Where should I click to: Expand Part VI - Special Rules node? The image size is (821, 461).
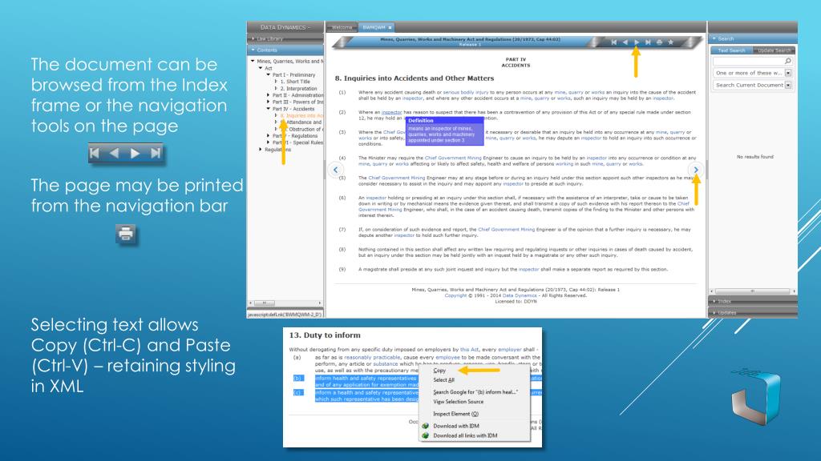click(x=268, y=142)
